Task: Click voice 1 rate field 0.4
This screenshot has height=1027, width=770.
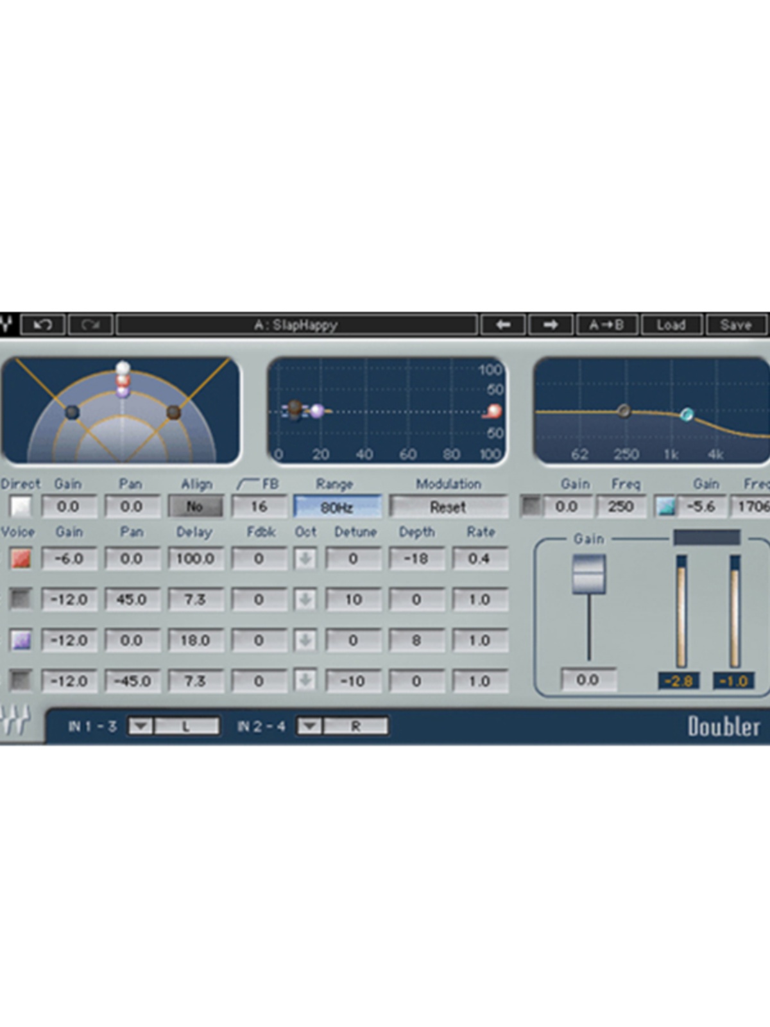Action: coord(480,559)
